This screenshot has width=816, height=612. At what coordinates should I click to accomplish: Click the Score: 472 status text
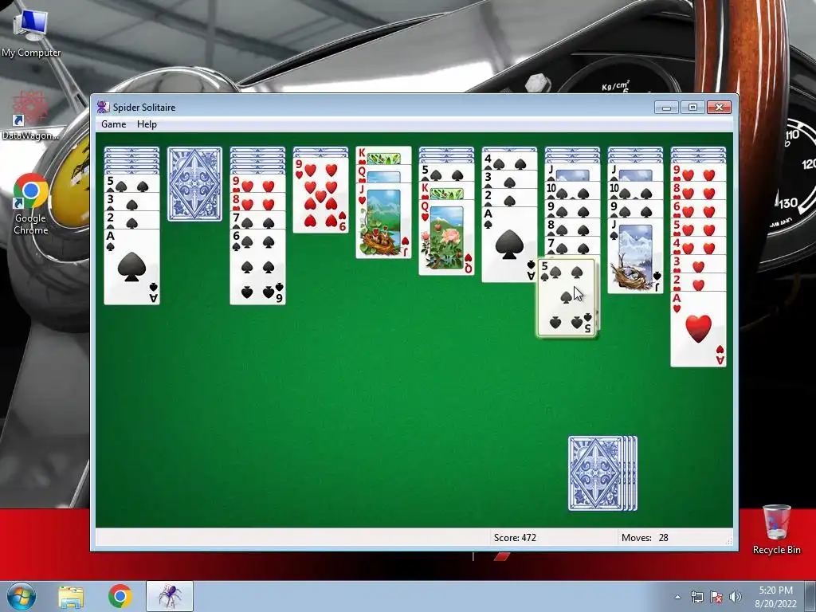(515, 538)
